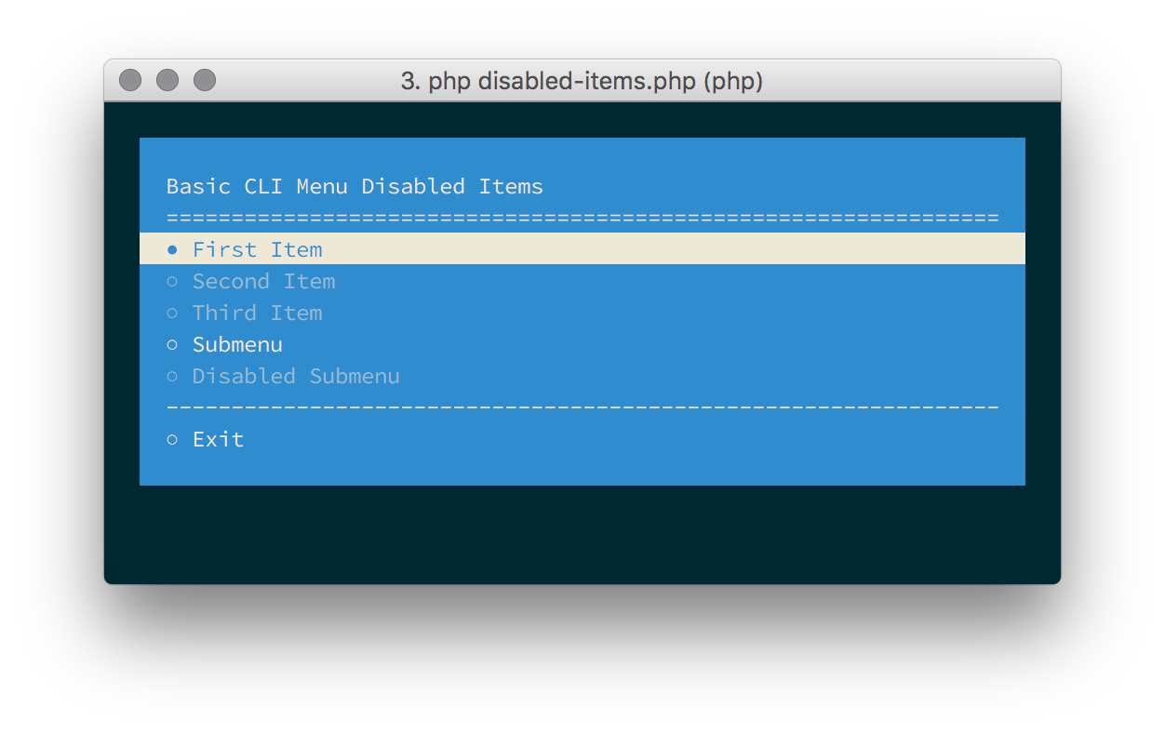Click the bullet icon before Disabled Submenu
1165x733 pixels.
coord(172,376)
